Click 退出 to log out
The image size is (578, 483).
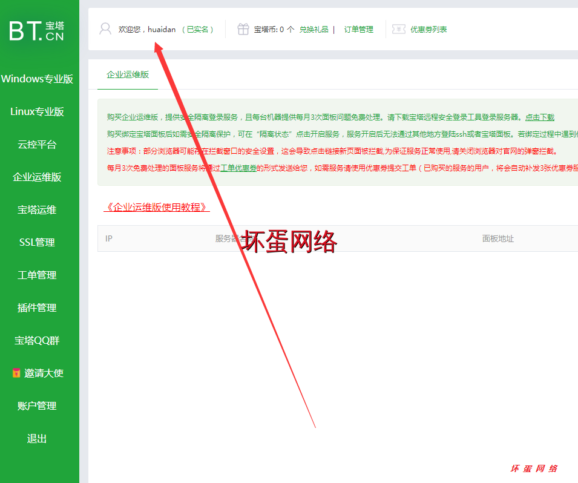[x=37, y=439]
